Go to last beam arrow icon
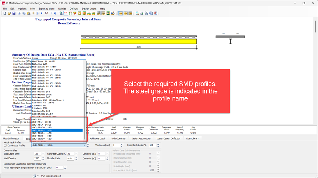 coord(55,13)
